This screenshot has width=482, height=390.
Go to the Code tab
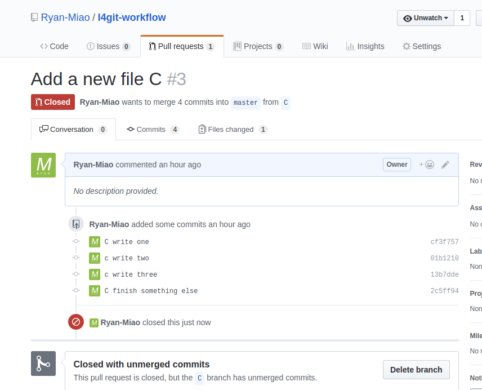(54, 46)
